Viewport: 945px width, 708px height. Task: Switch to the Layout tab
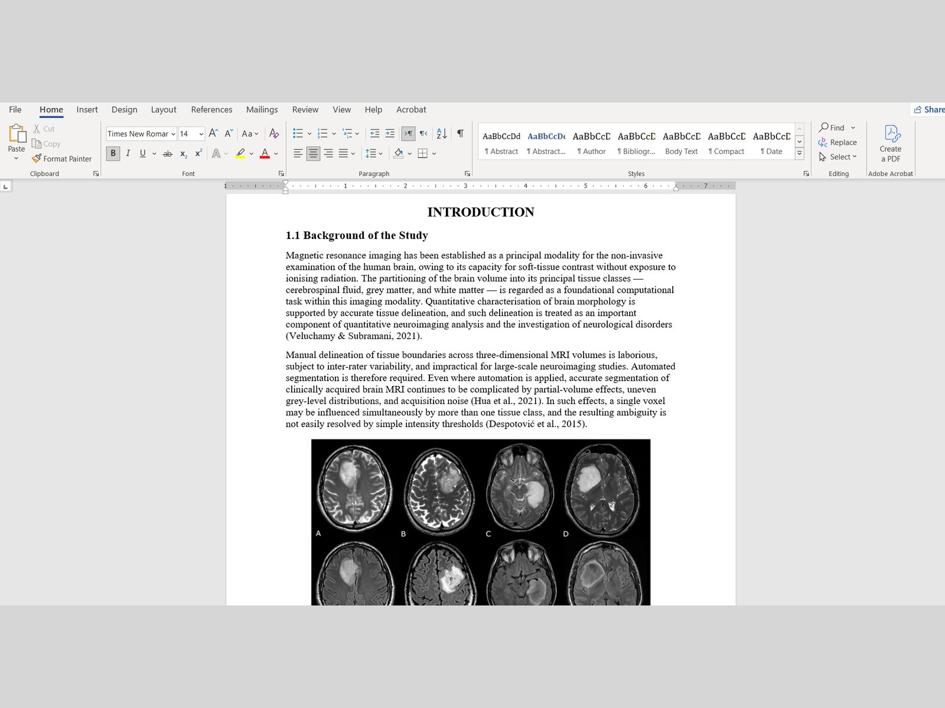tap(164, 110)
